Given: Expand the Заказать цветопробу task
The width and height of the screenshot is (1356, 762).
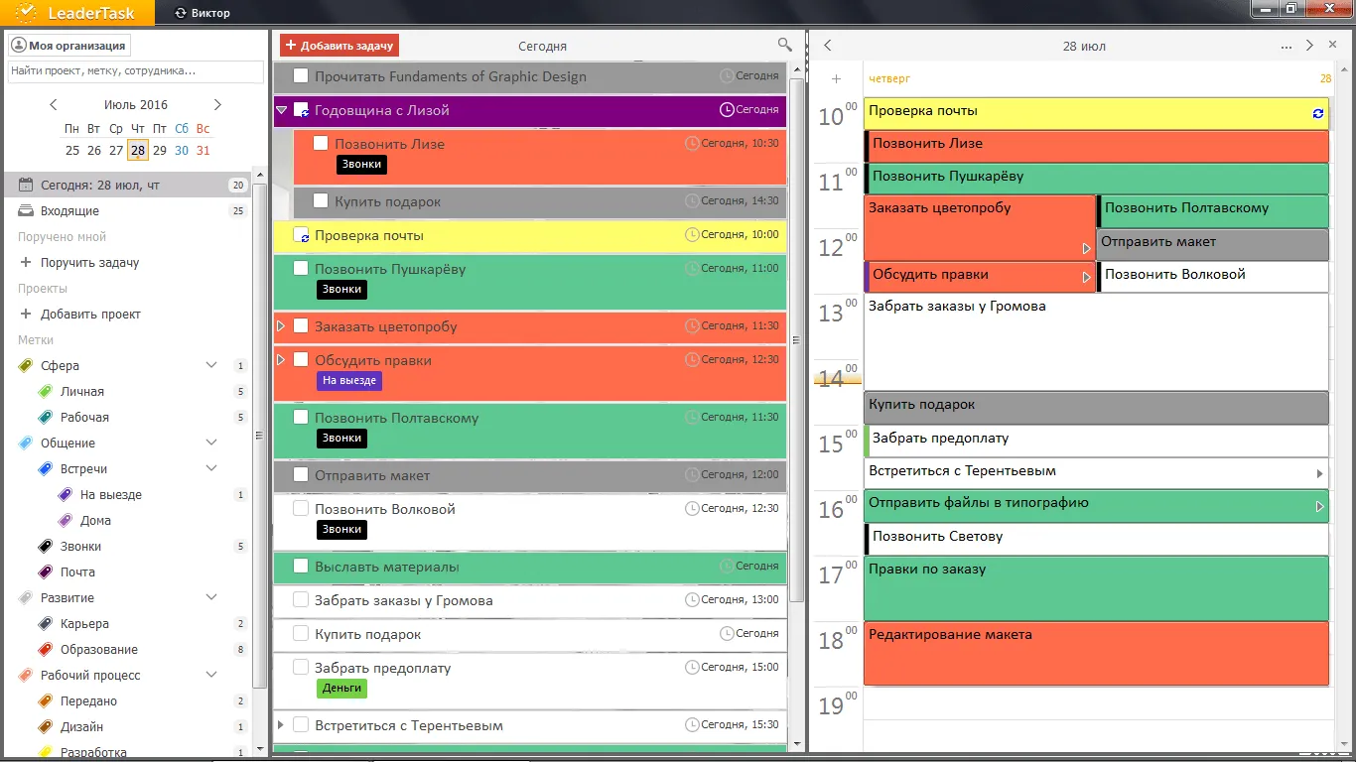Looking at the screenshot, I should [x=281, y=326].
